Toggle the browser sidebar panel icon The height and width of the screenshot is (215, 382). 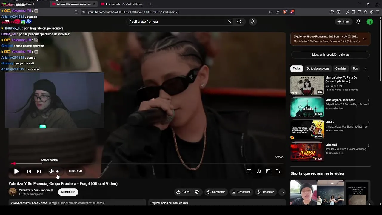coord(354,12)
